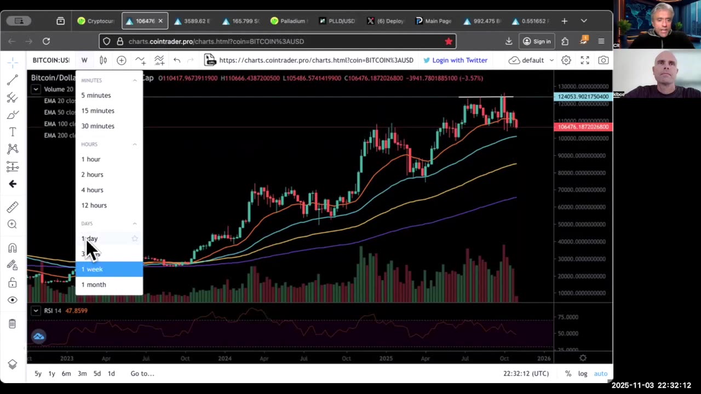Toggle log scale mode
701x394 pixels.
(x=583, y=373)
